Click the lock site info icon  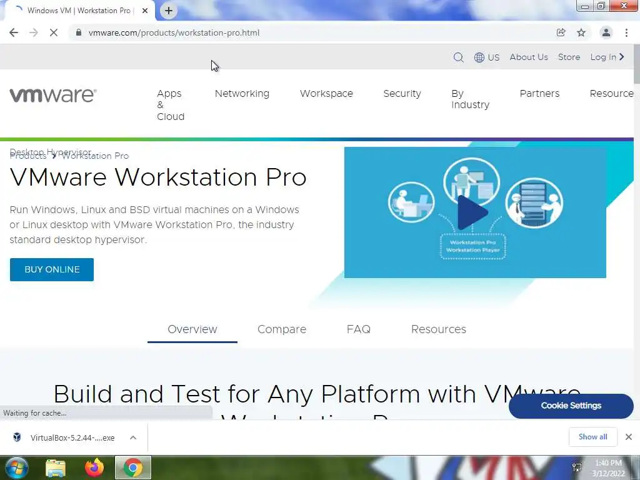pos(78,32)
